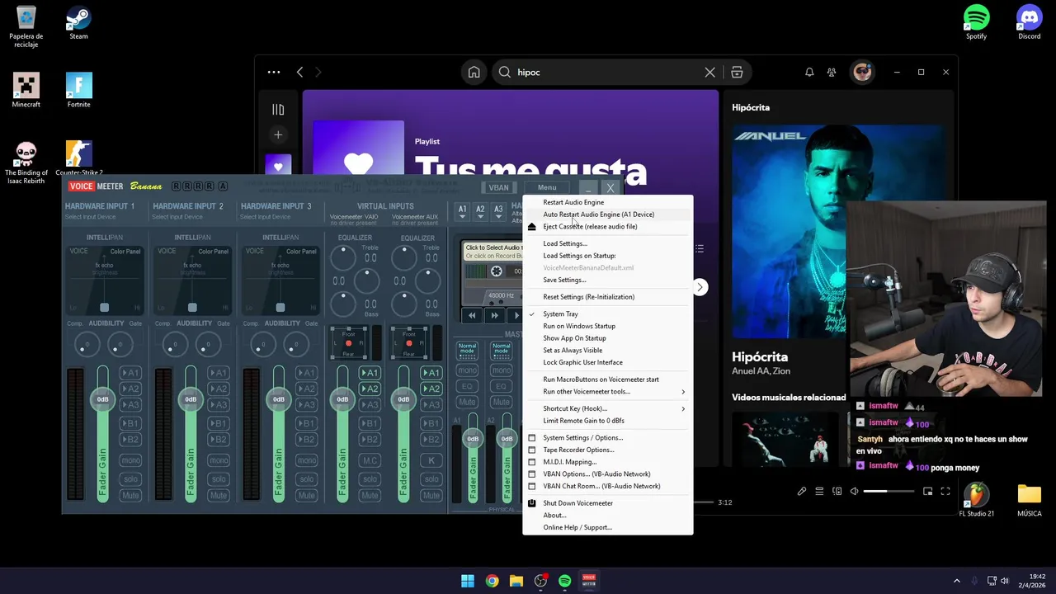Open Steam desktop shortcut
This screenshot has height=594, width=1056.
coord(78,23)
